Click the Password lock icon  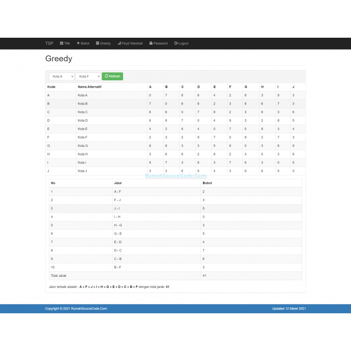[151, 43]
